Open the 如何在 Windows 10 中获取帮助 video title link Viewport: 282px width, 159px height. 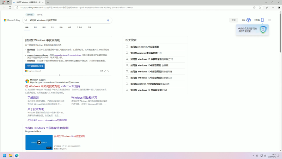69,136
